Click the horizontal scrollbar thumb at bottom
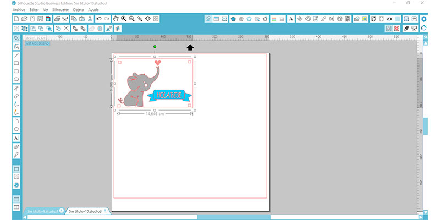This screenshot has width=440, height=220. point(234,217)
